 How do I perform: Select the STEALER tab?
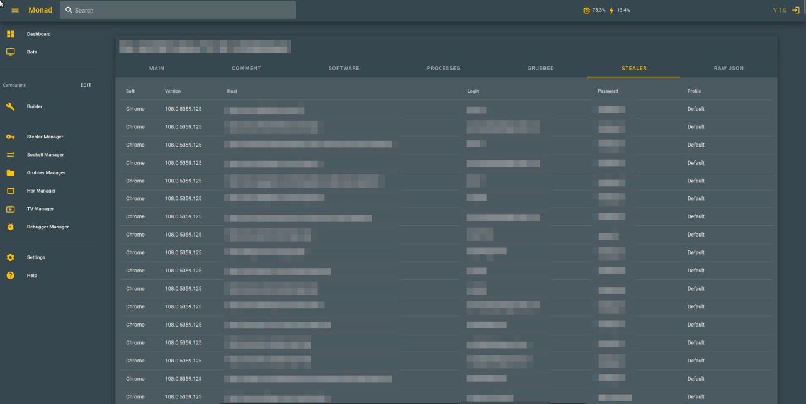click(x=634, y=68)
